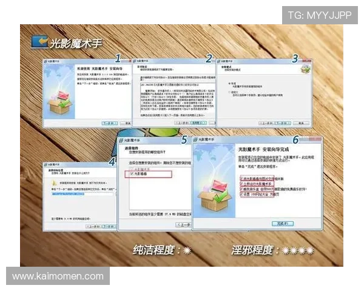Click the title icon of window 3

218,61
